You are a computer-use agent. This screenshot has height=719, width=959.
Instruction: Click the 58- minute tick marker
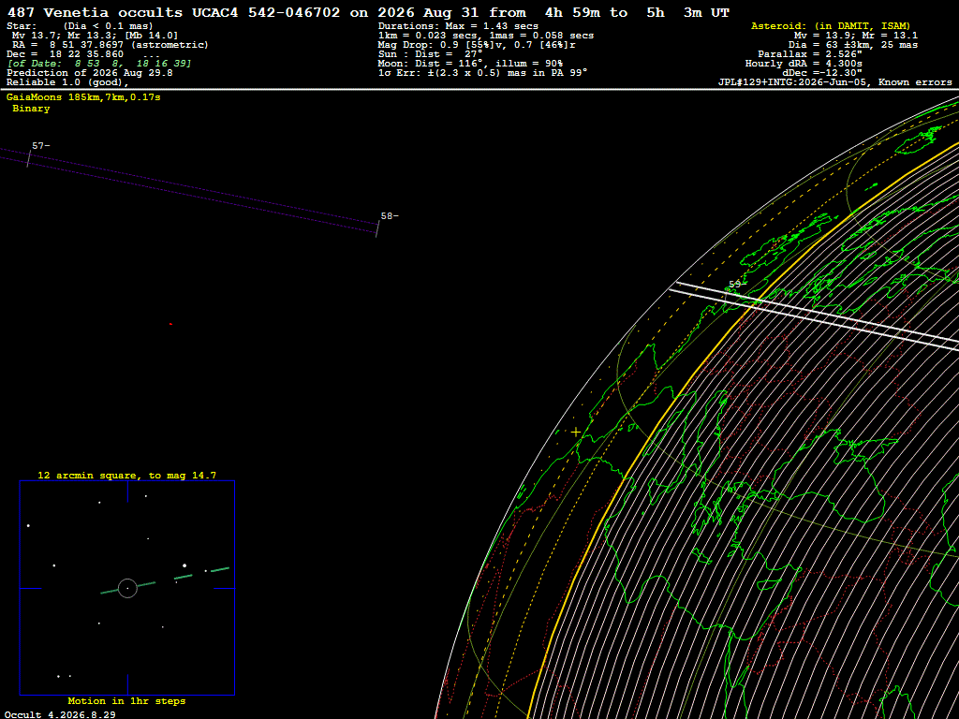[x=389, y=216]
